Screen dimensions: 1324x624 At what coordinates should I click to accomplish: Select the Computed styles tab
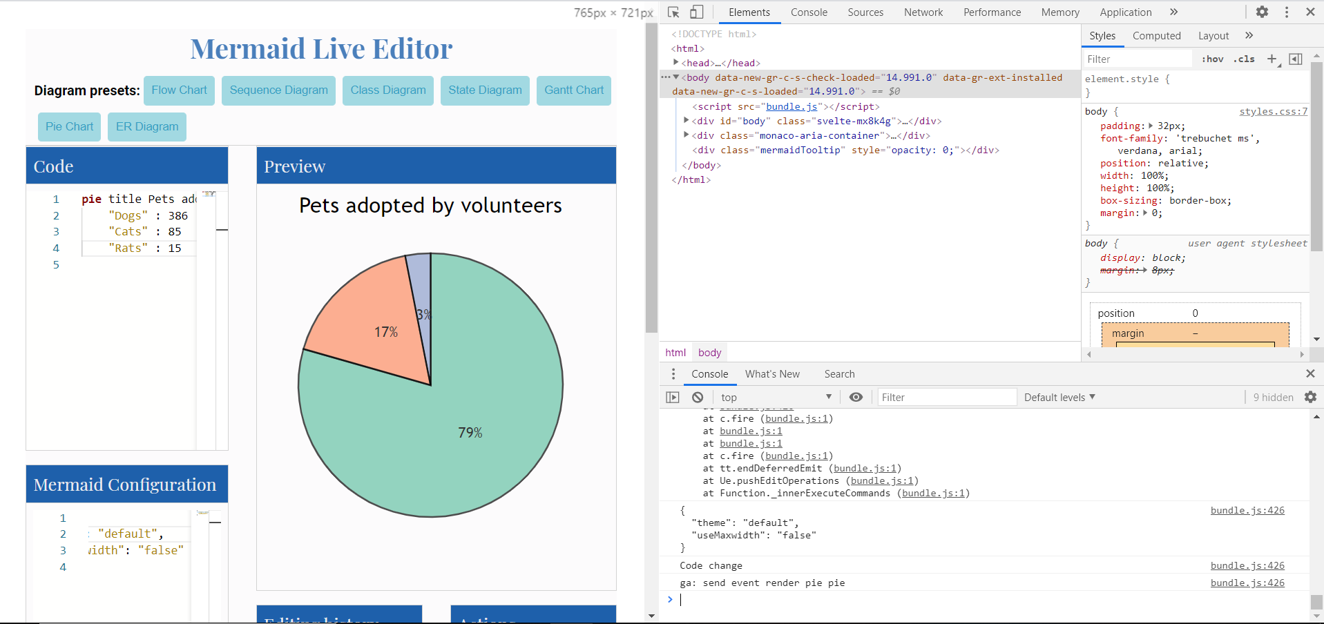click(x=1156, y=35)
